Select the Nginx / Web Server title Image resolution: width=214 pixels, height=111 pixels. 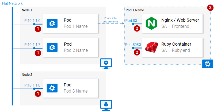180,20
